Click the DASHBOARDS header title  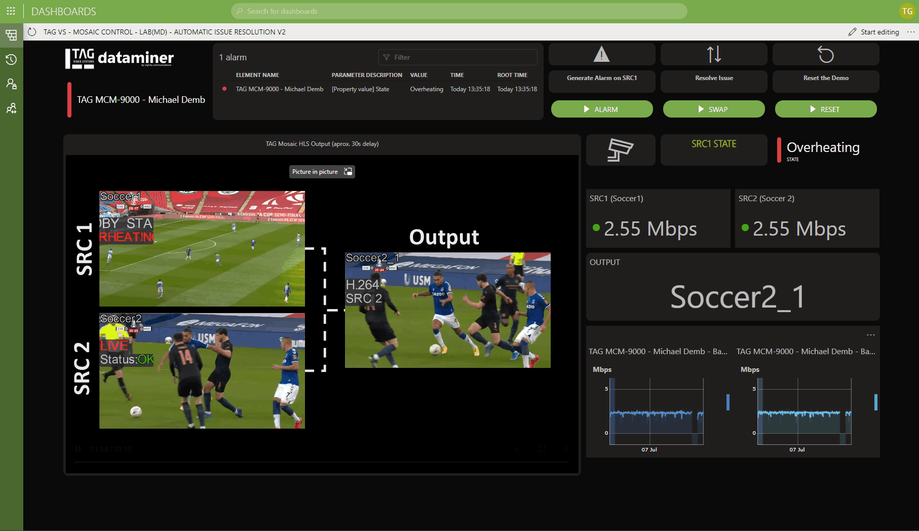pos(64,11)
